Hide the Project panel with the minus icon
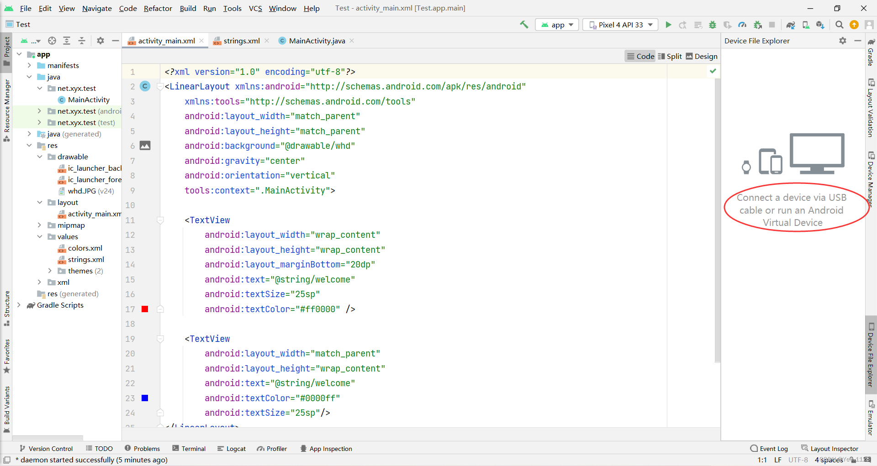 click(116, 41)
